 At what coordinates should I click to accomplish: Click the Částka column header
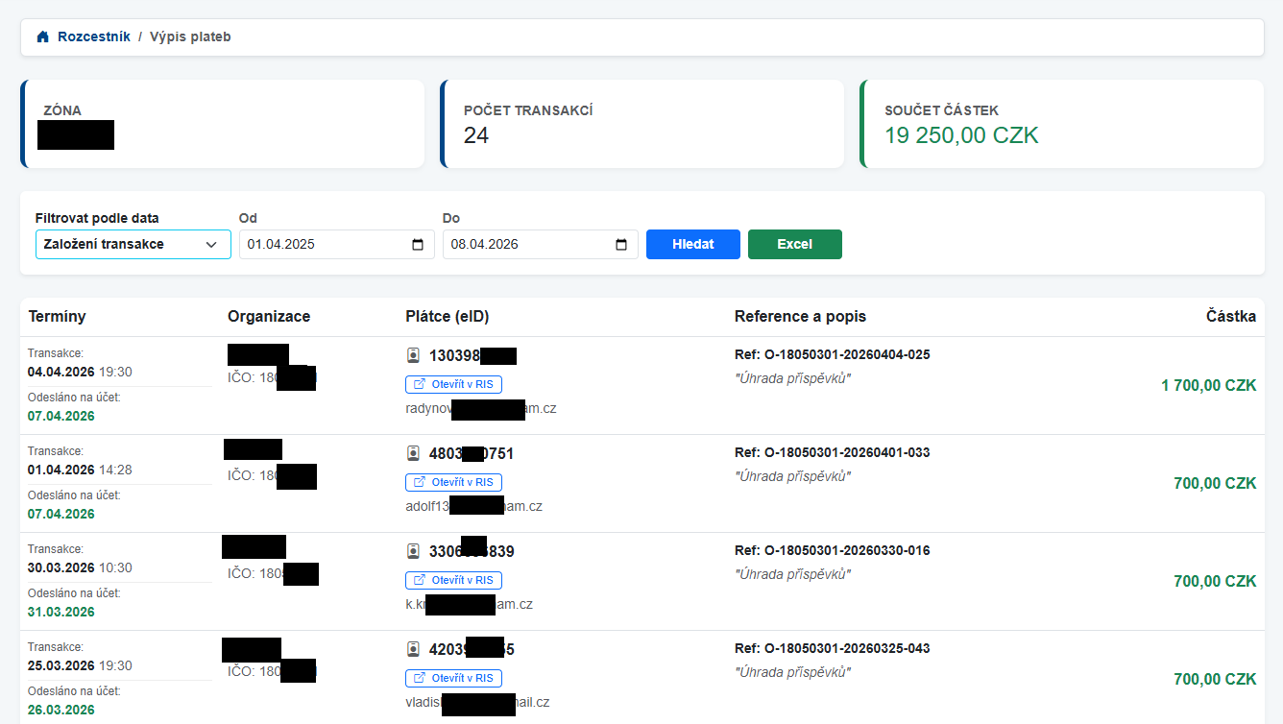click(1230, 317)
